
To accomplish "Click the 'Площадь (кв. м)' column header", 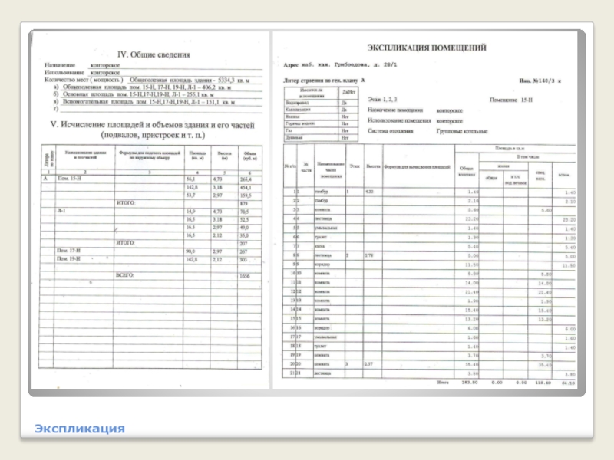I will click(197, 156).
